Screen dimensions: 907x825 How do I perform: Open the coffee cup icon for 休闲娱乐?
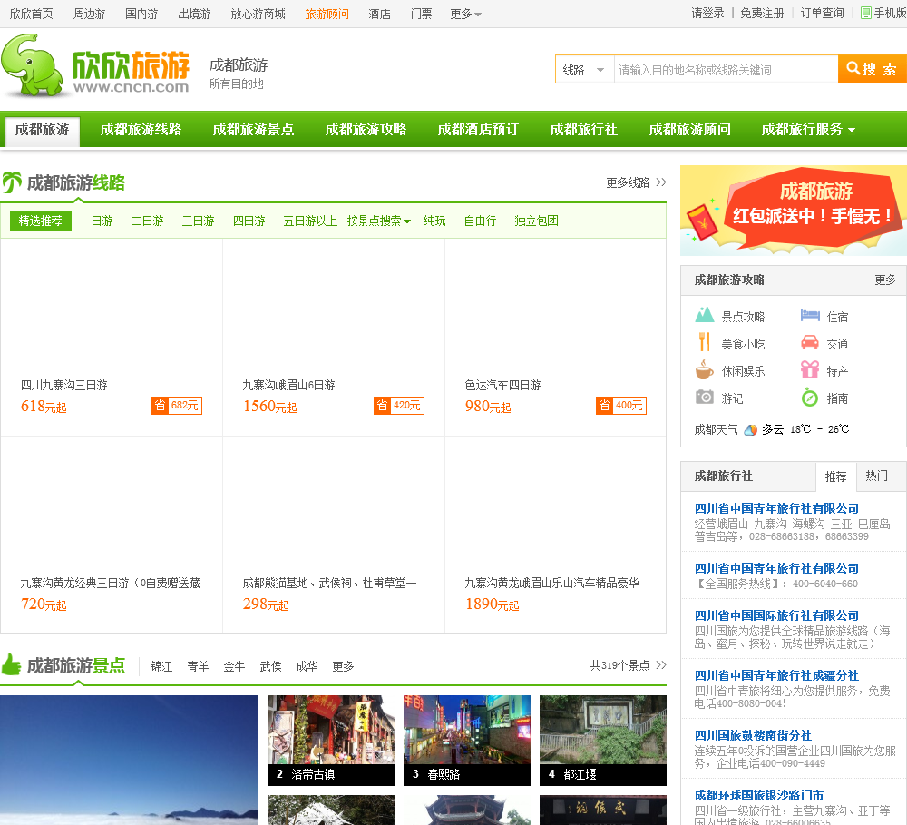pyautogui.click(x=704, y=370)
